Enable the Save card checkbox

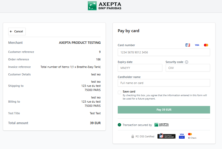click(119, 93)
